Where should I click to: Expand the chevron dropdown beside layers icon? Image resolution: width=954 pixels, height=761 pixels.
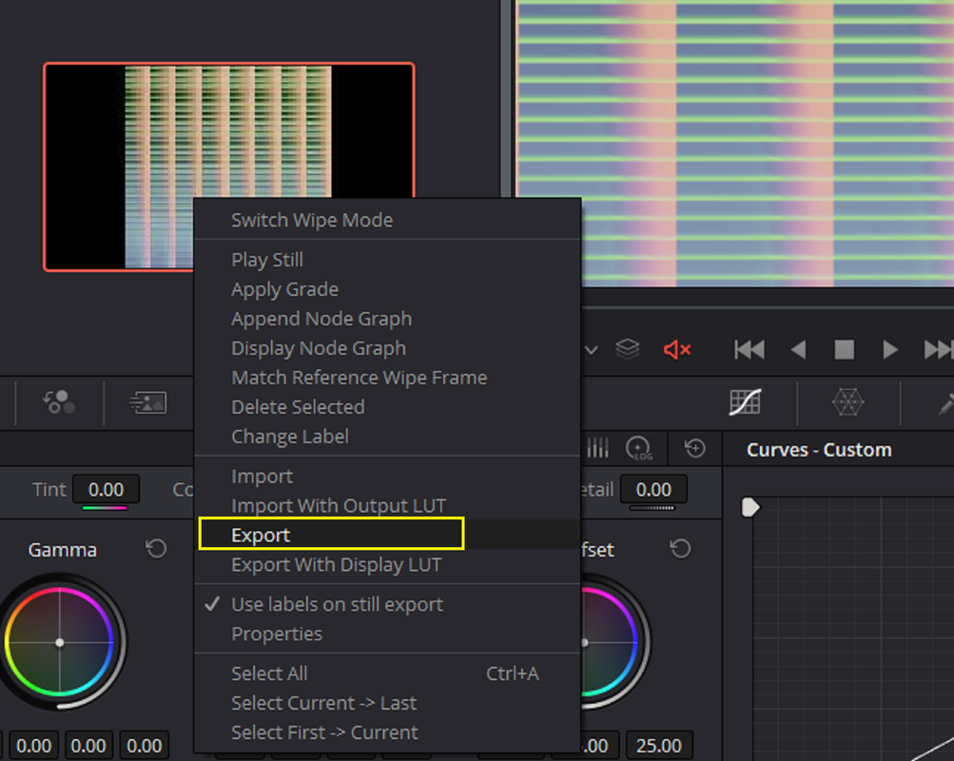coord(591,350)
